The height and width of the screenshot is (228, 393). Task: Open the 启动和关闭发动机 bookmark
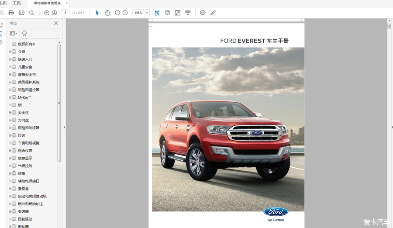[x=32, y=197]
